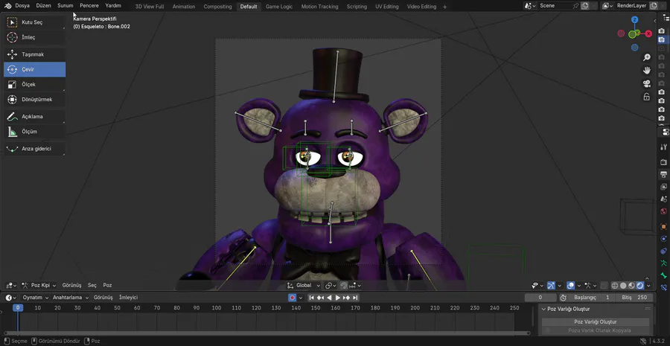This screenshot has height=346, width=670.
Task: Click the Bitiş end frame field
Action: [x=634, y=298]
